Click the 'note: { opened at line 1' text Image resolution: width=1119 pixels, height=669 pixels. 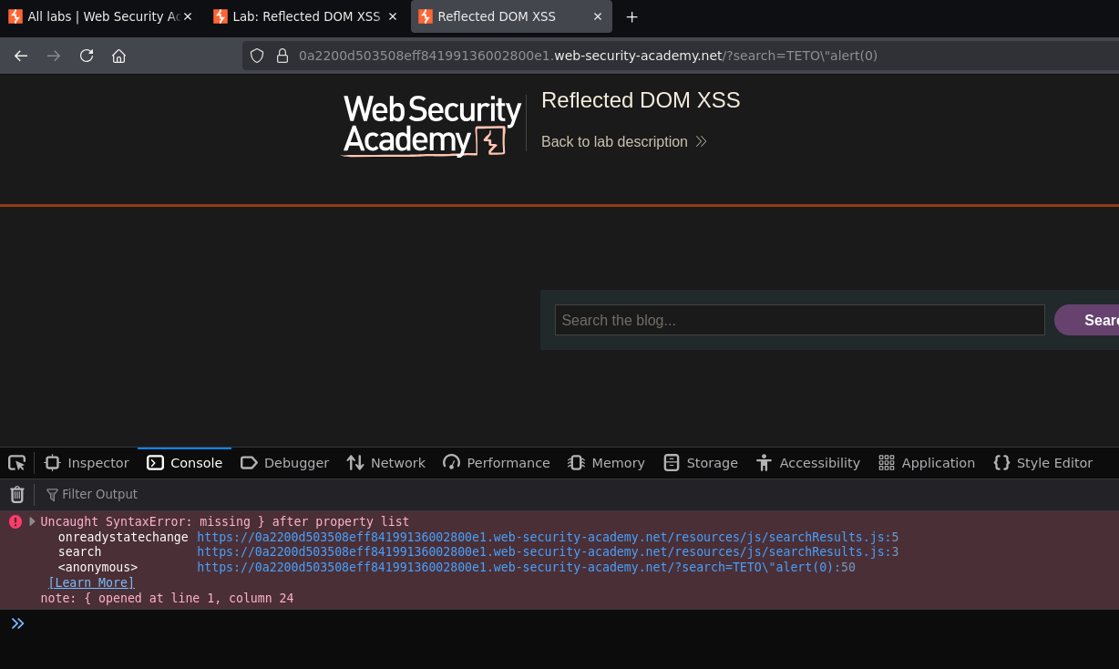click(x=167, y=598)
